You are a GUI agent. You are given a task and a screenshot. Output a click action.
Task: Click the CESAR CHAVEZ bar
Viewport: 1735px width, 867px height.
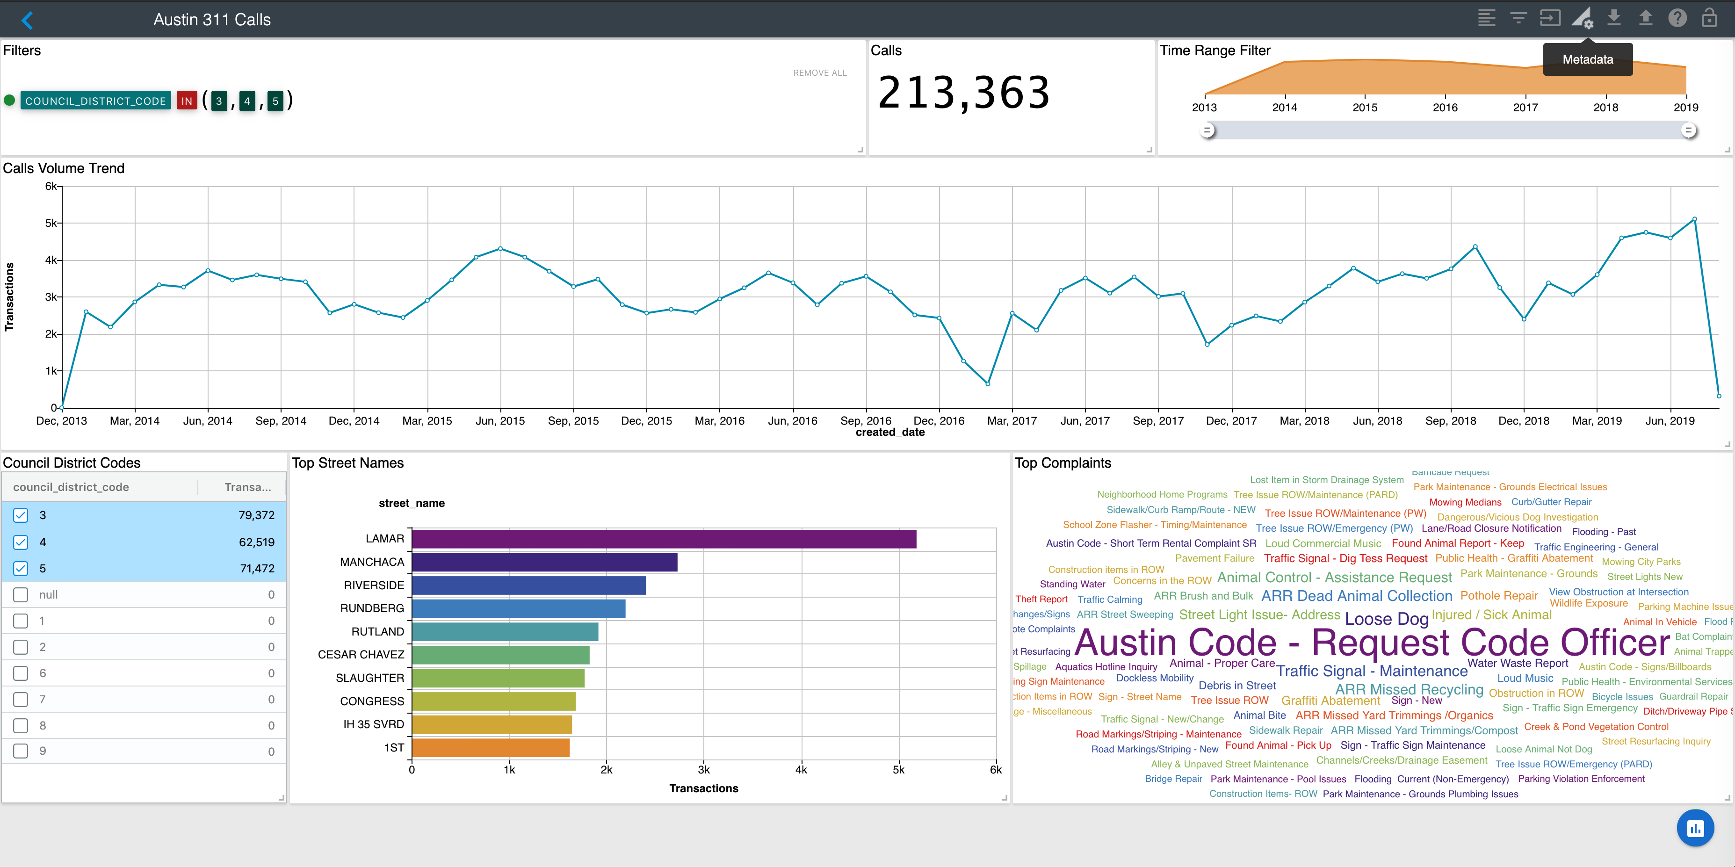coord(500,655)
